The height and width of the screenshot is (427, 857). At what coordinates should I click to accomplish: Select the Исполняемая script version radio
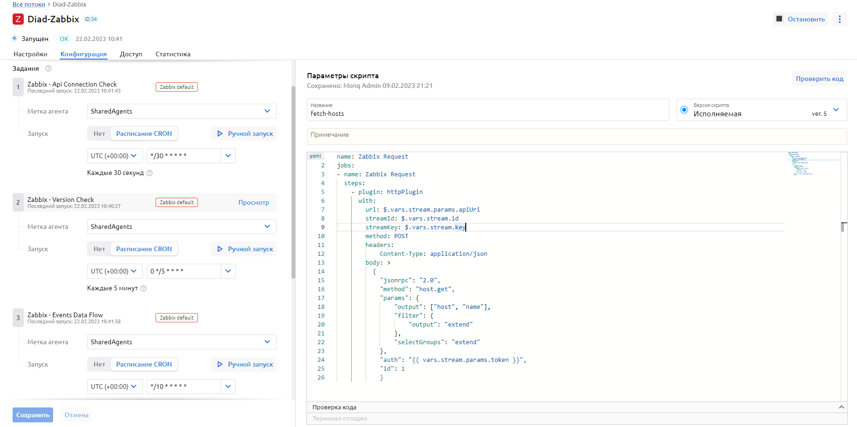point(684,110)
